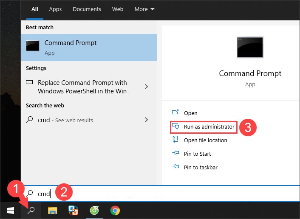Click the Settings section heading

[36, 68]
